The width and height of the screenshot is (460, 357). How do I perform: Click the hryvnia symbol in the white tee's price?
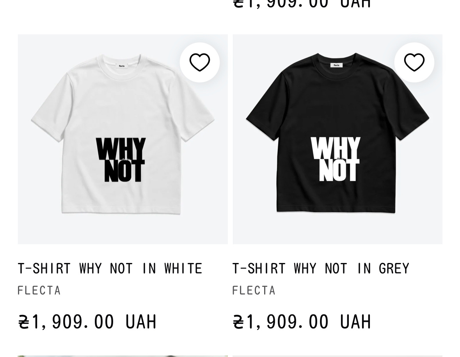point(24,322)
